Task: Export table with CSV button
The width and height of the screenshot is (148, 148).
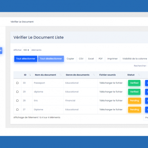Action: tap(81, 59)
